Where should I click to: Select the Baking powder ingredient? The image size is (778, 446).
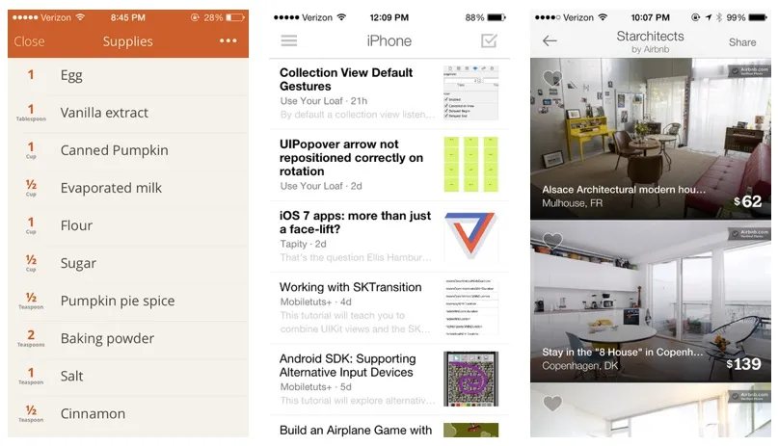click(x=107, y=338)
